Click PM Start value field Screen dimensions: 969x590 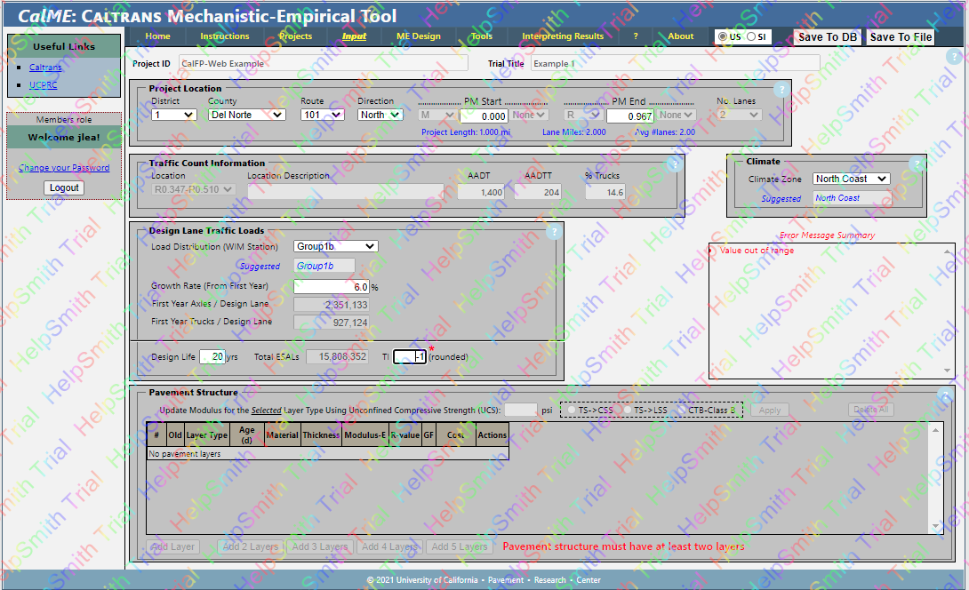(484, 116)
